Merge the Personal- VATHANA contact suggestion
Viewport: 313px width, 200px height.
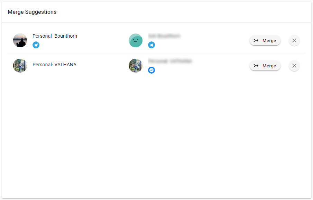(265, 66)
